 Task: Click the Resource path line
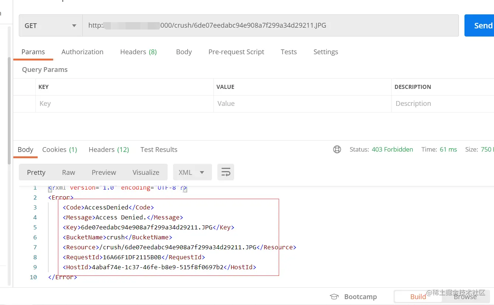click(x=179, y=247)
